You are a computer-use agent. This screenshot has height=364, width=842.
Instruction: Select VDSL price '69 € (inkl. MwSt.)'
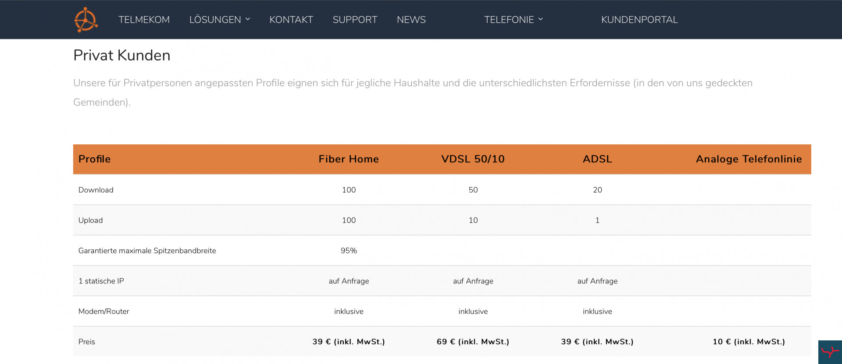pos(473,342)
